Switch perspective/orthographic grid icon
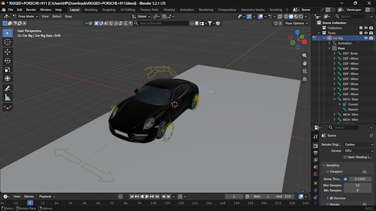 point(305,79)
